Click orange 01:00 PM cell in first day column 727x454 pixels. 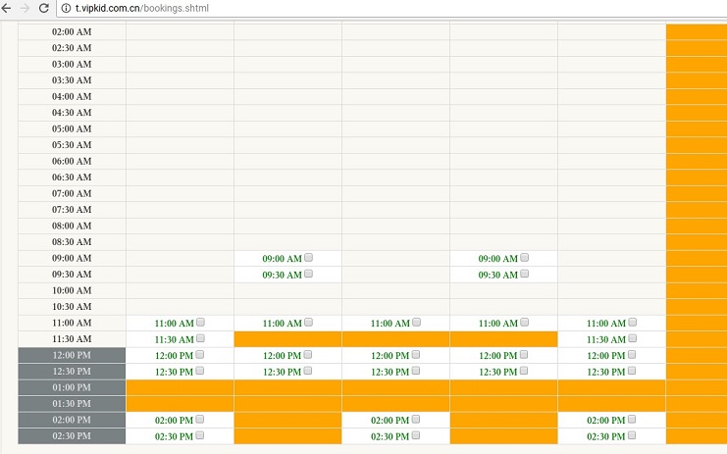(180, 387)
